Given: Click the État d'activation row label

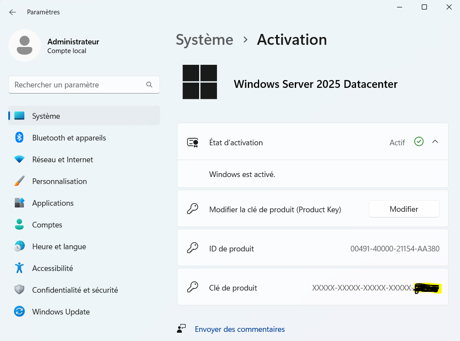Looking at the screenshot, I should pyautogui.click(x=236, y=143).
